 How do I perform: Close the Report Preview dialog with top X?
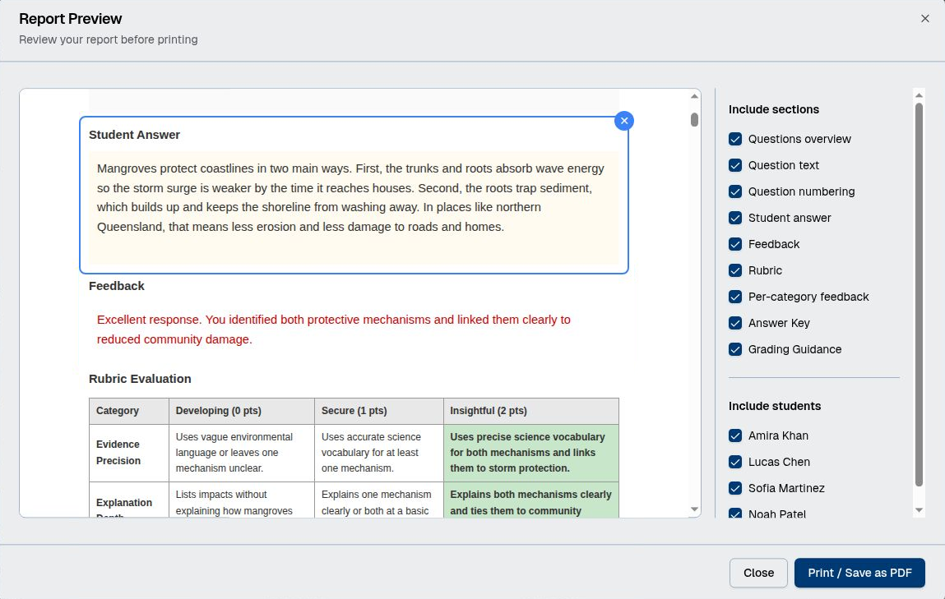tap(924, 18)
